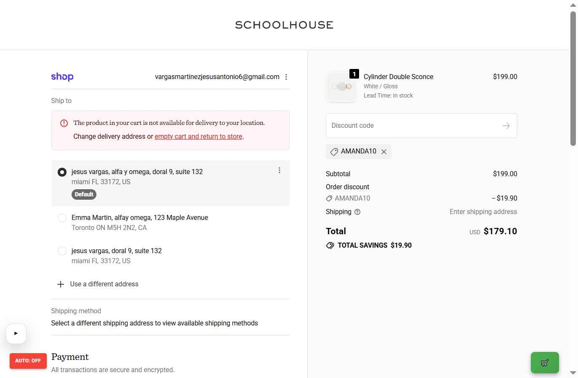Select jesus vargas doral 9 address
The width and height of the screenshot is (578, 378).
(x=62, y=251)
